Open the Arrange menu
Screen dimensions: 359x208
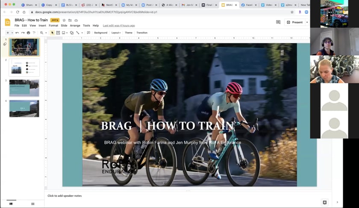[x=75, y=26]
